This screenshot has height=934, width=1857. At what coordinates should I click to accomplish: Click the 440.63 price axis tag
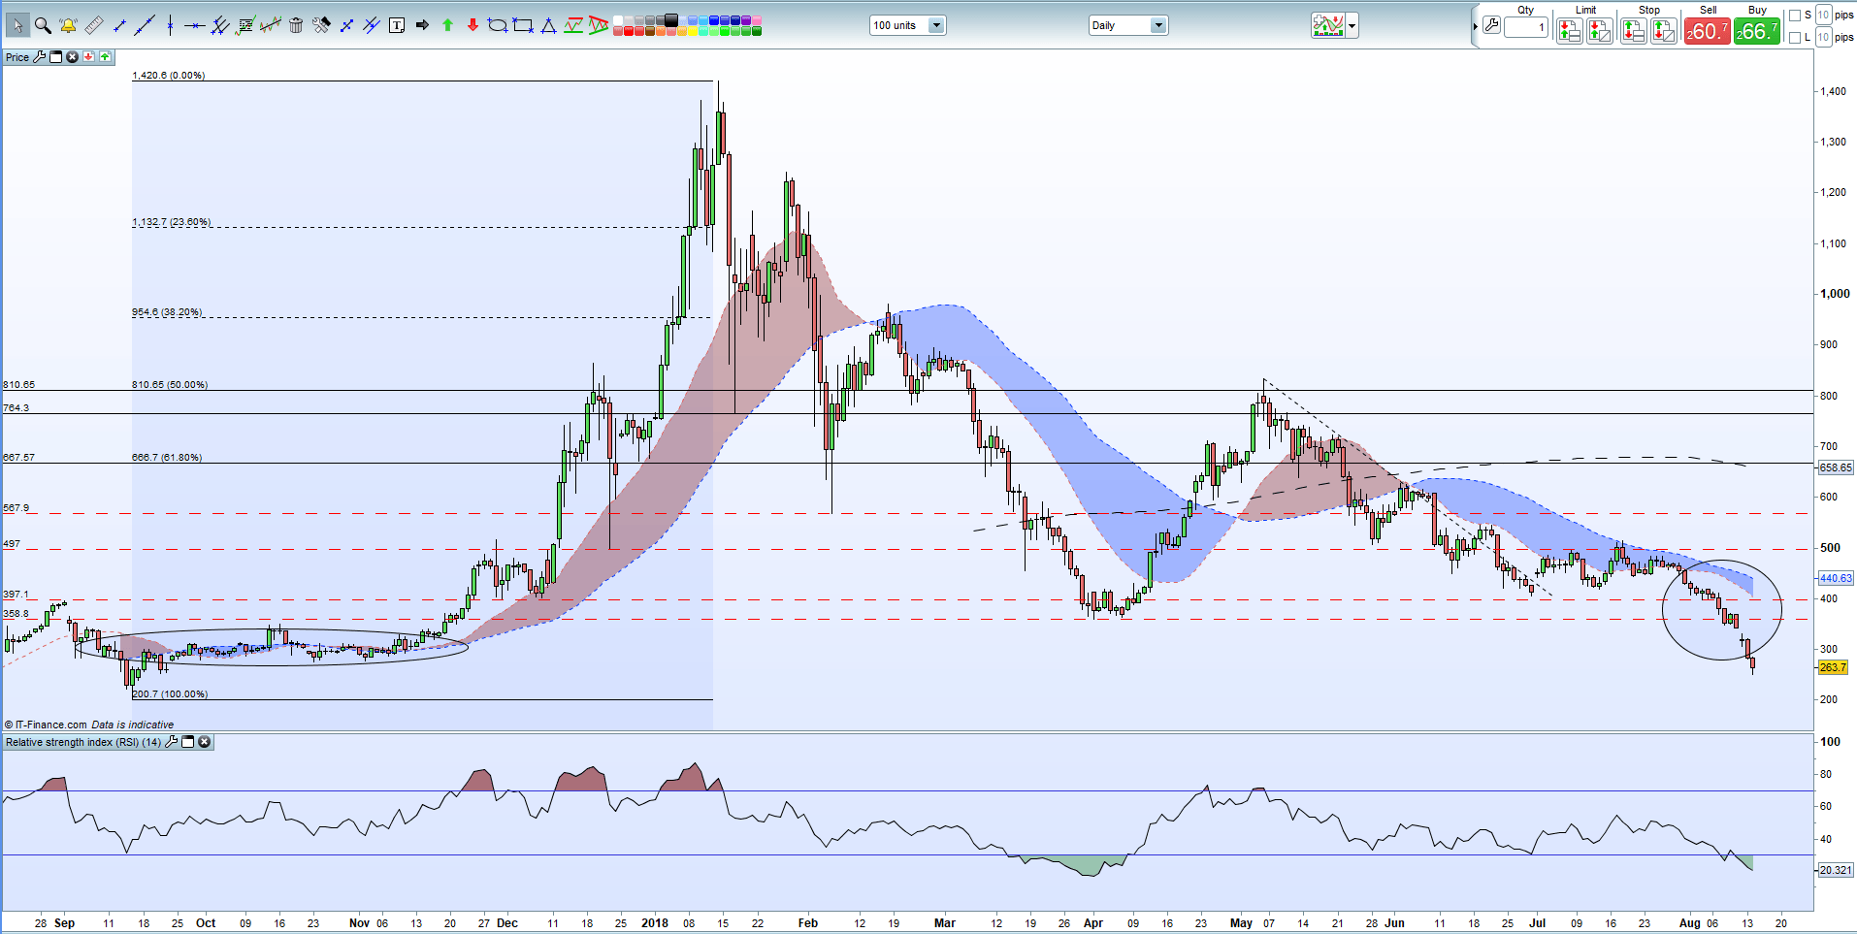tap(1836, 578)
